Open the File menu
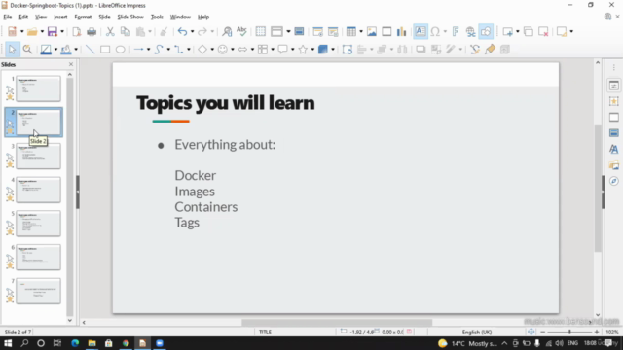The width and height of the screenshot is (623, 350). click(8, 17)
